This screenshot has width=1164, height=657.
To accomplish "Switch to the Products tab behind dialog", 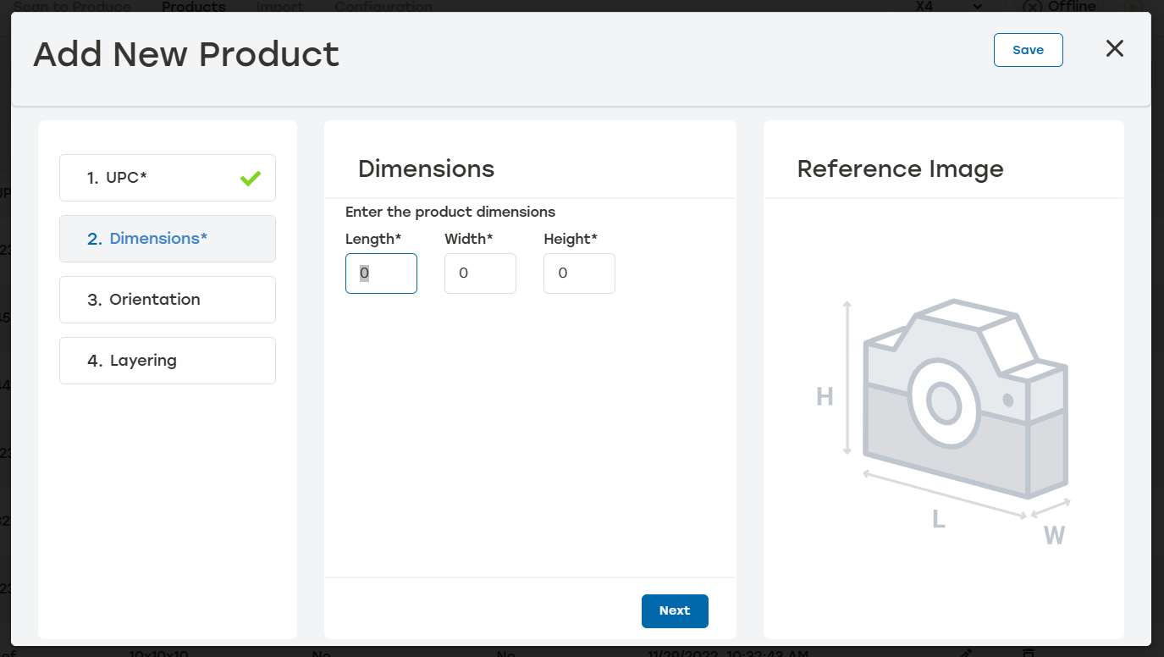I will (x=193, y=7).
